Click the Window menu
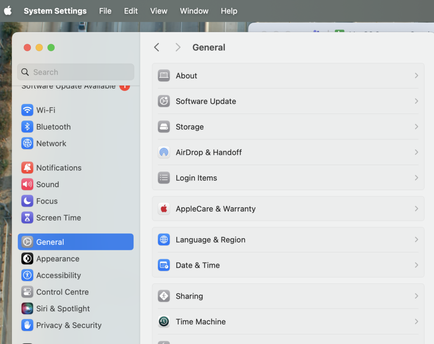This screenshot has width=434, height=344. pyautogui.click(x=194, y=11)
